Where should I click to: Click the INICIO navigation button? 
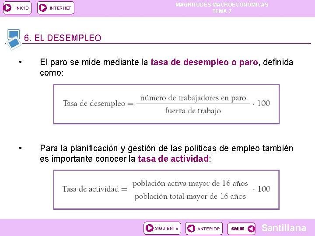pos(17,8)
